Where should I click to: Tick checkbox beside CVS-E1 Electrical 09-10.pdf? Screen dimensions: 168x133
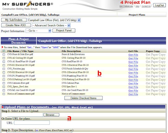[4, 65]
